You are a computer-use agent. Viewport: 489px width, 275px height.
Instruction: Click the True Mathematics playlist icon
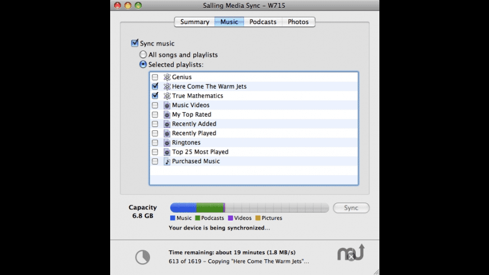coord(167,95)
